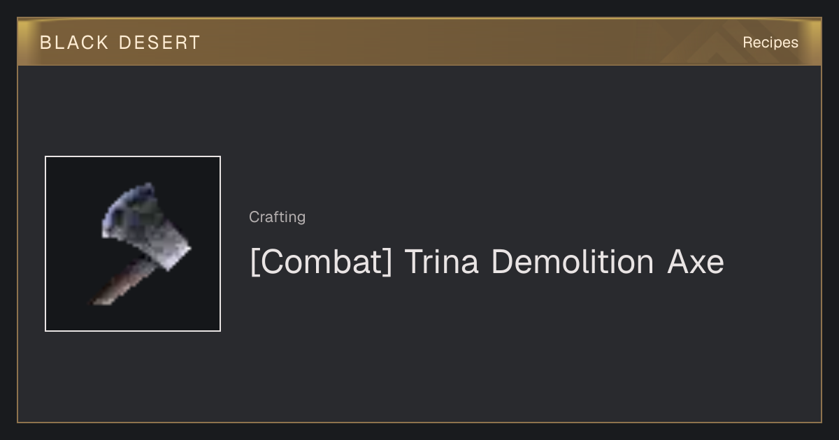Open the [Combat] Trina Demolition Axe recipe title

(487, 262)
